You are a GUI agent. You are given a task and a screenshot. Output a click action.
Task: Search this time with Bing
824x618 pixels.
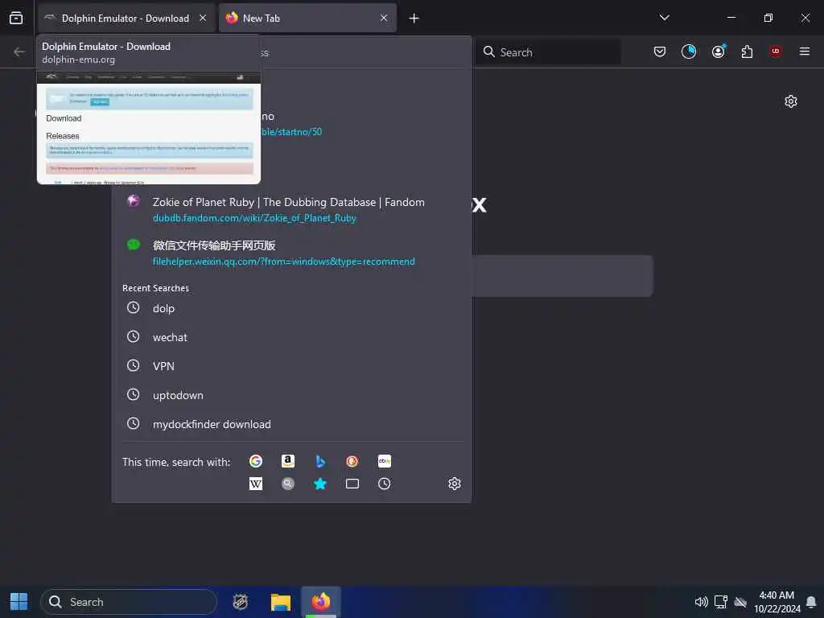point(320,461)
